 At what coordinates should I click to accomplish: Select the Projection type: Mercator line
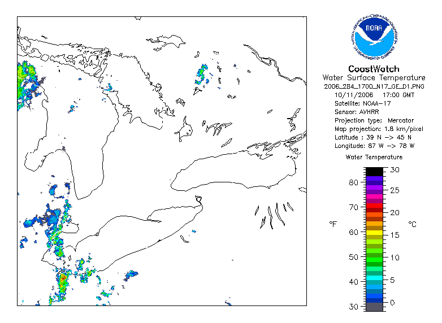coord(374,120)
